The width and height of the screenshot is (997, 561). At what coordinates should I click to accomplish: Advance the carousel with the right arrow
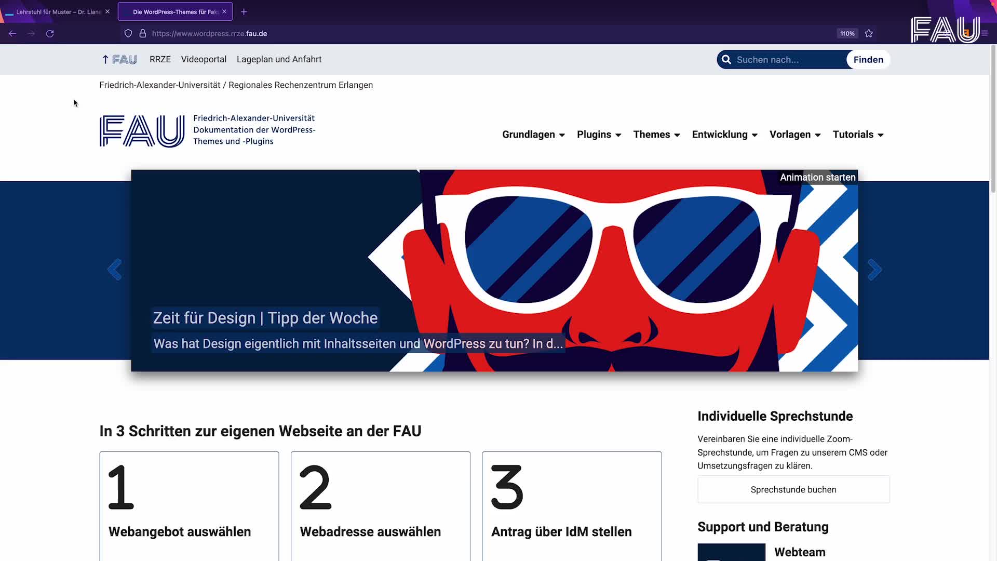click(x=875, y=270)
